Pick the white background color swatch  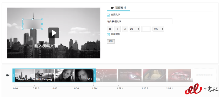pos(146,29)
